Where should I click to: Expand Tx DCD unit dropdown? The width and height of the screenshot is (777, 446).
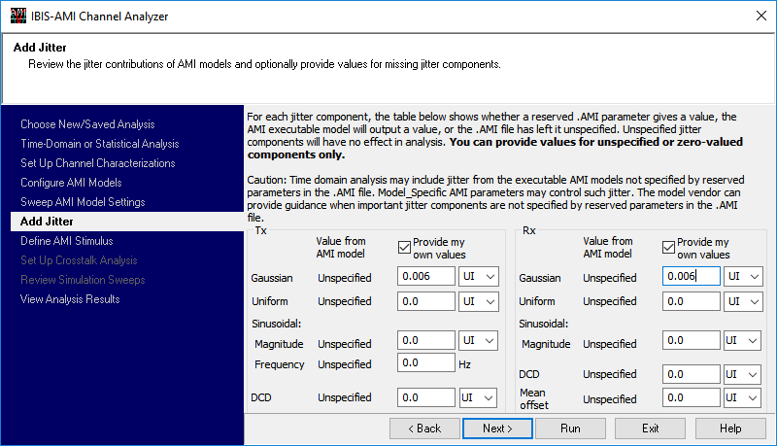click(478, 397)
